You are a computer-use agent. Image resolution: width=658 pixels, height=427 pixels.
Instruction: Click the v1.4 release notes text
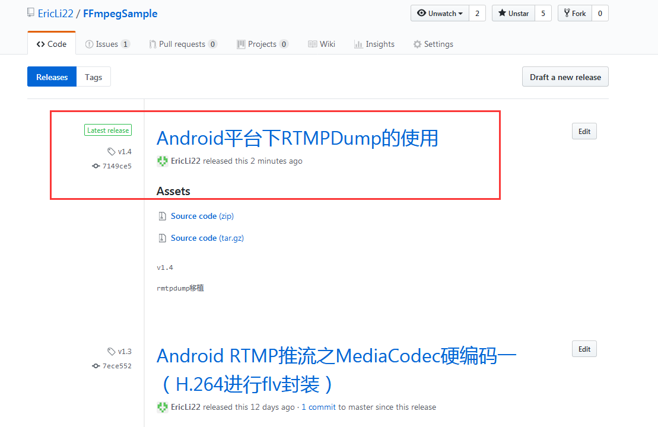tap(165, 267)
